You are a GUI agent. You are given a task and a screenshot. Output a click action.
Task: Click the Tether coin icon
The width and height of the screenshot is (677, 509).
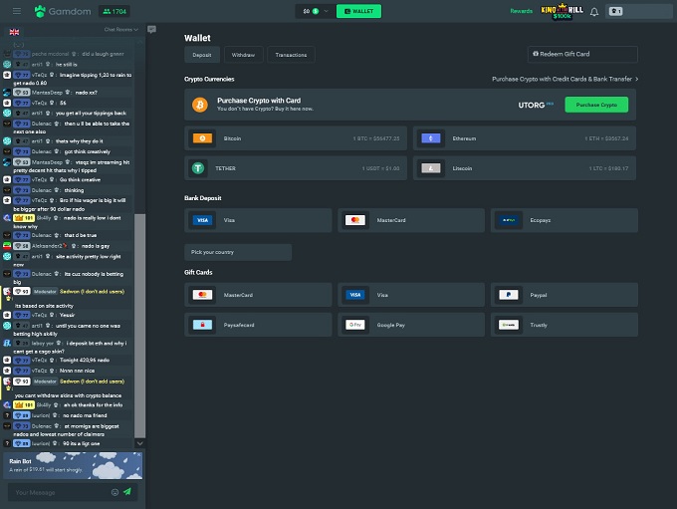(198, 168)
